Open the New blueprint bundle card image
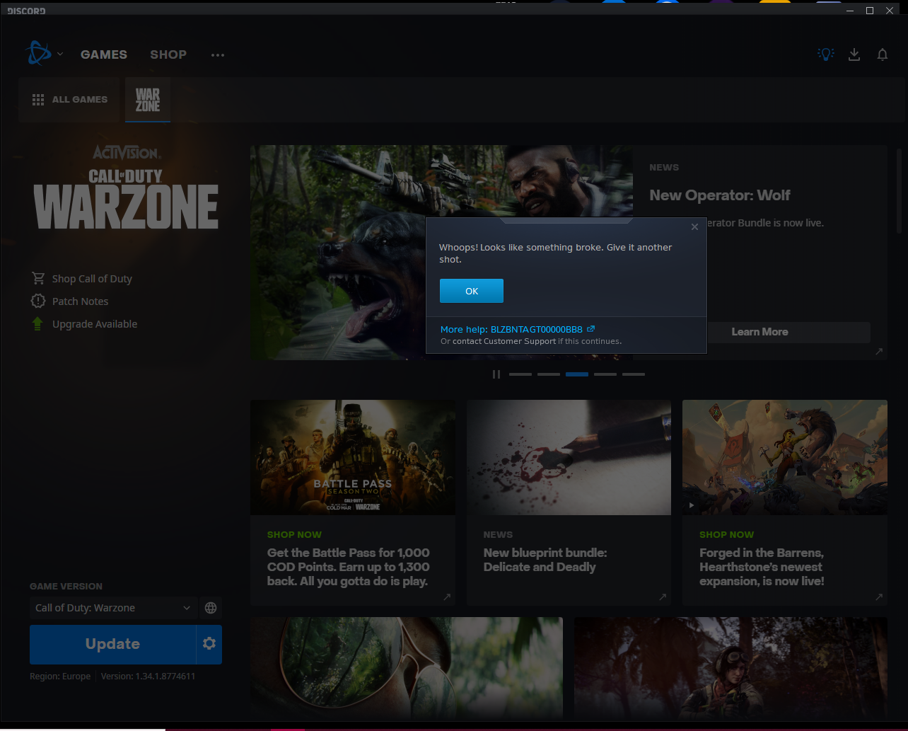 [x=569, y=457]
